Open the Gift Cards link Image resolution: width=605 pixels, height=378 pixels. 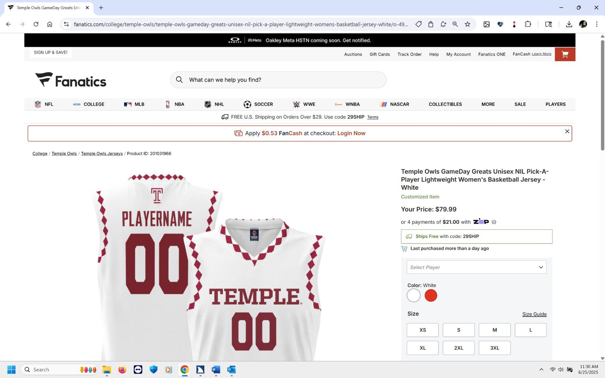tap(380, 54)
